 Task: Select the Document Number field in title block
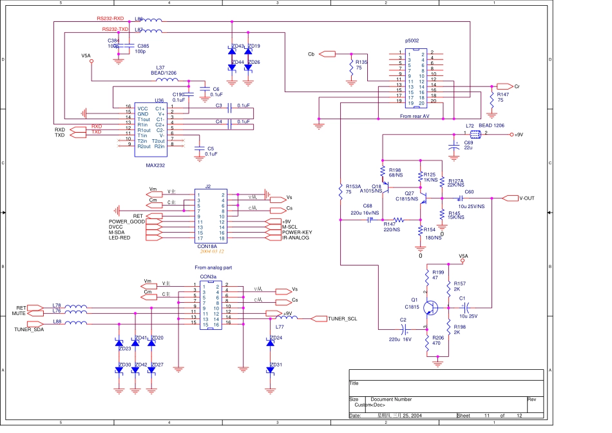pos(390,399)
